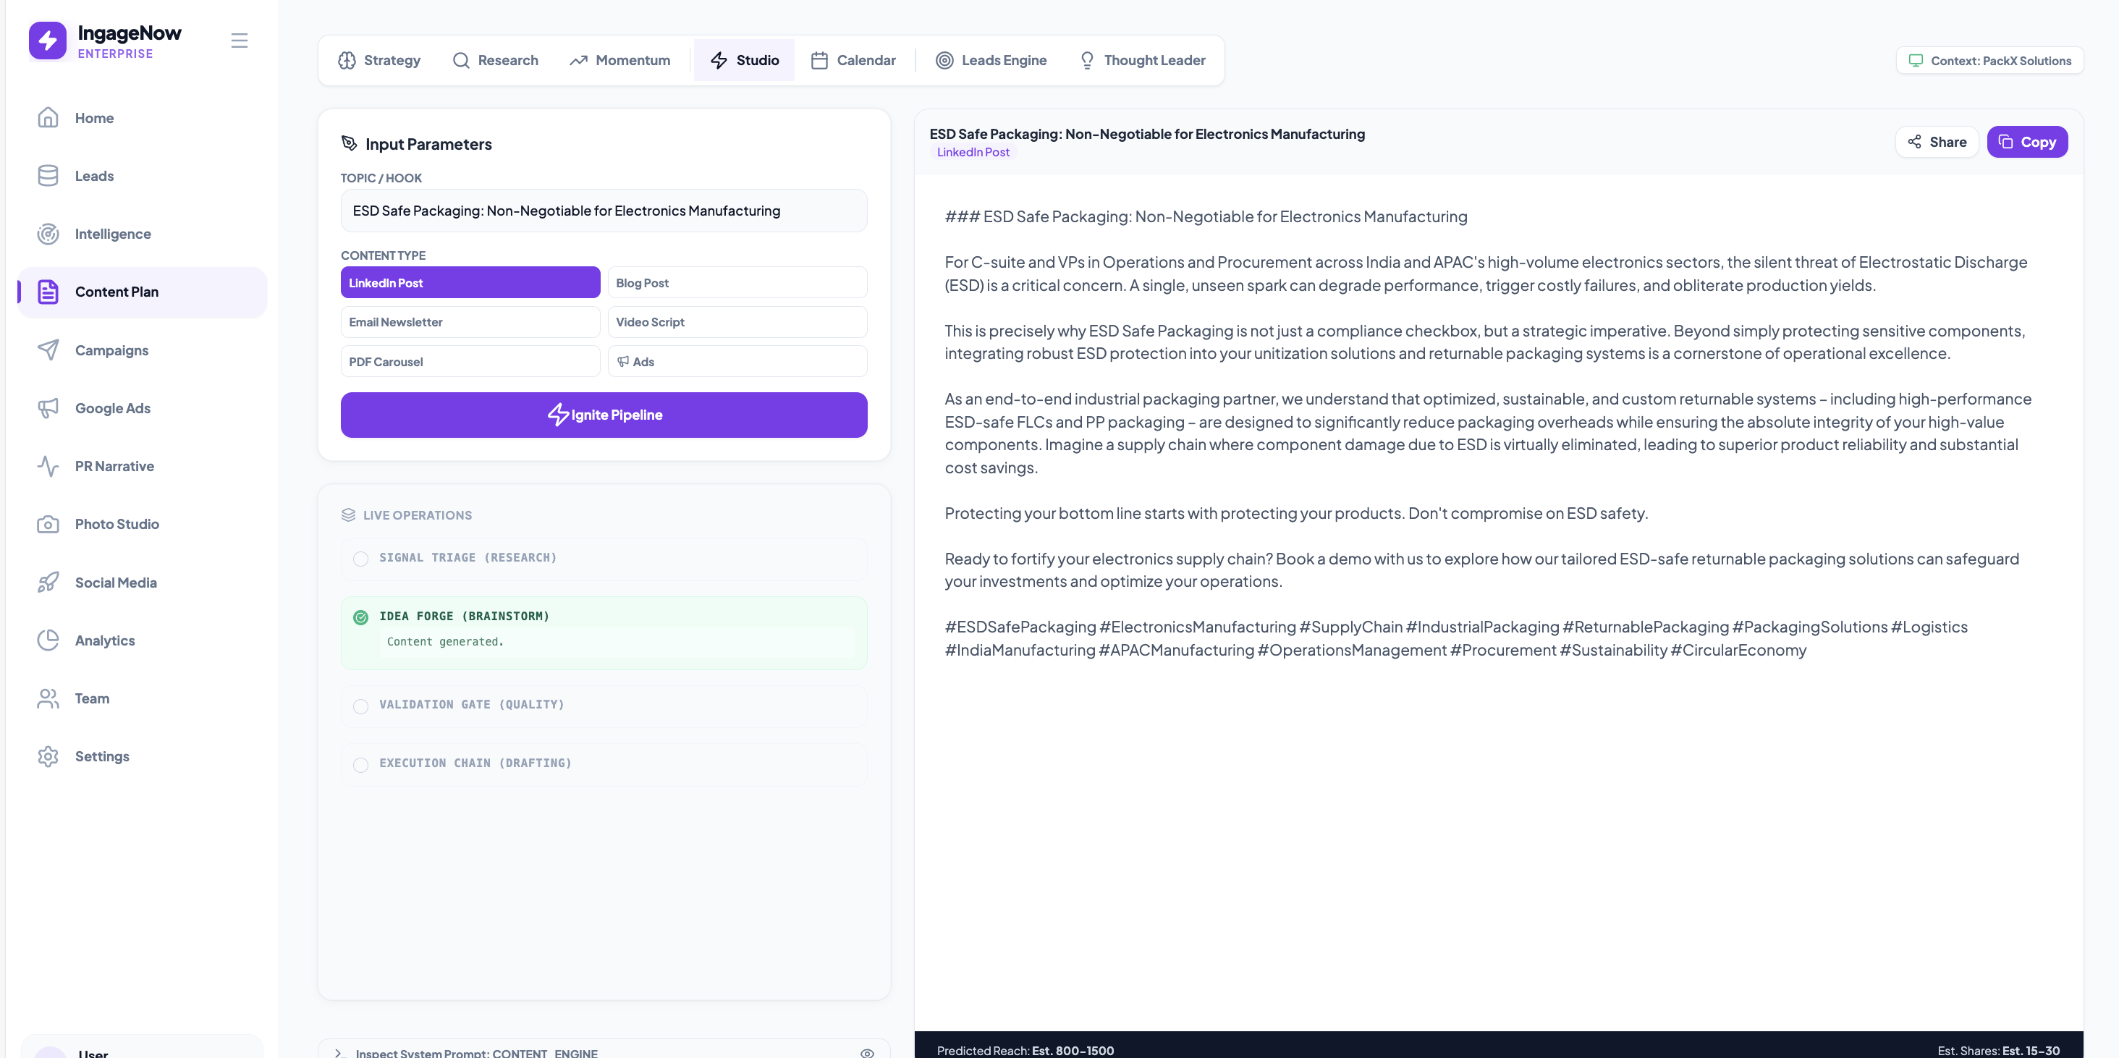Viewport: 2119px width, 1058px height.
Task: Open Photo Studio camera icon
Action: click(x=48, y=524)
